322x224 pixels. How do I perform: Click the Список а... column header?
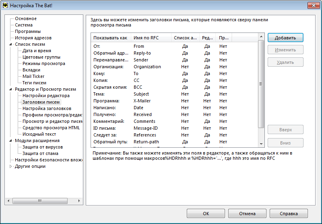(x=185, y=38)
